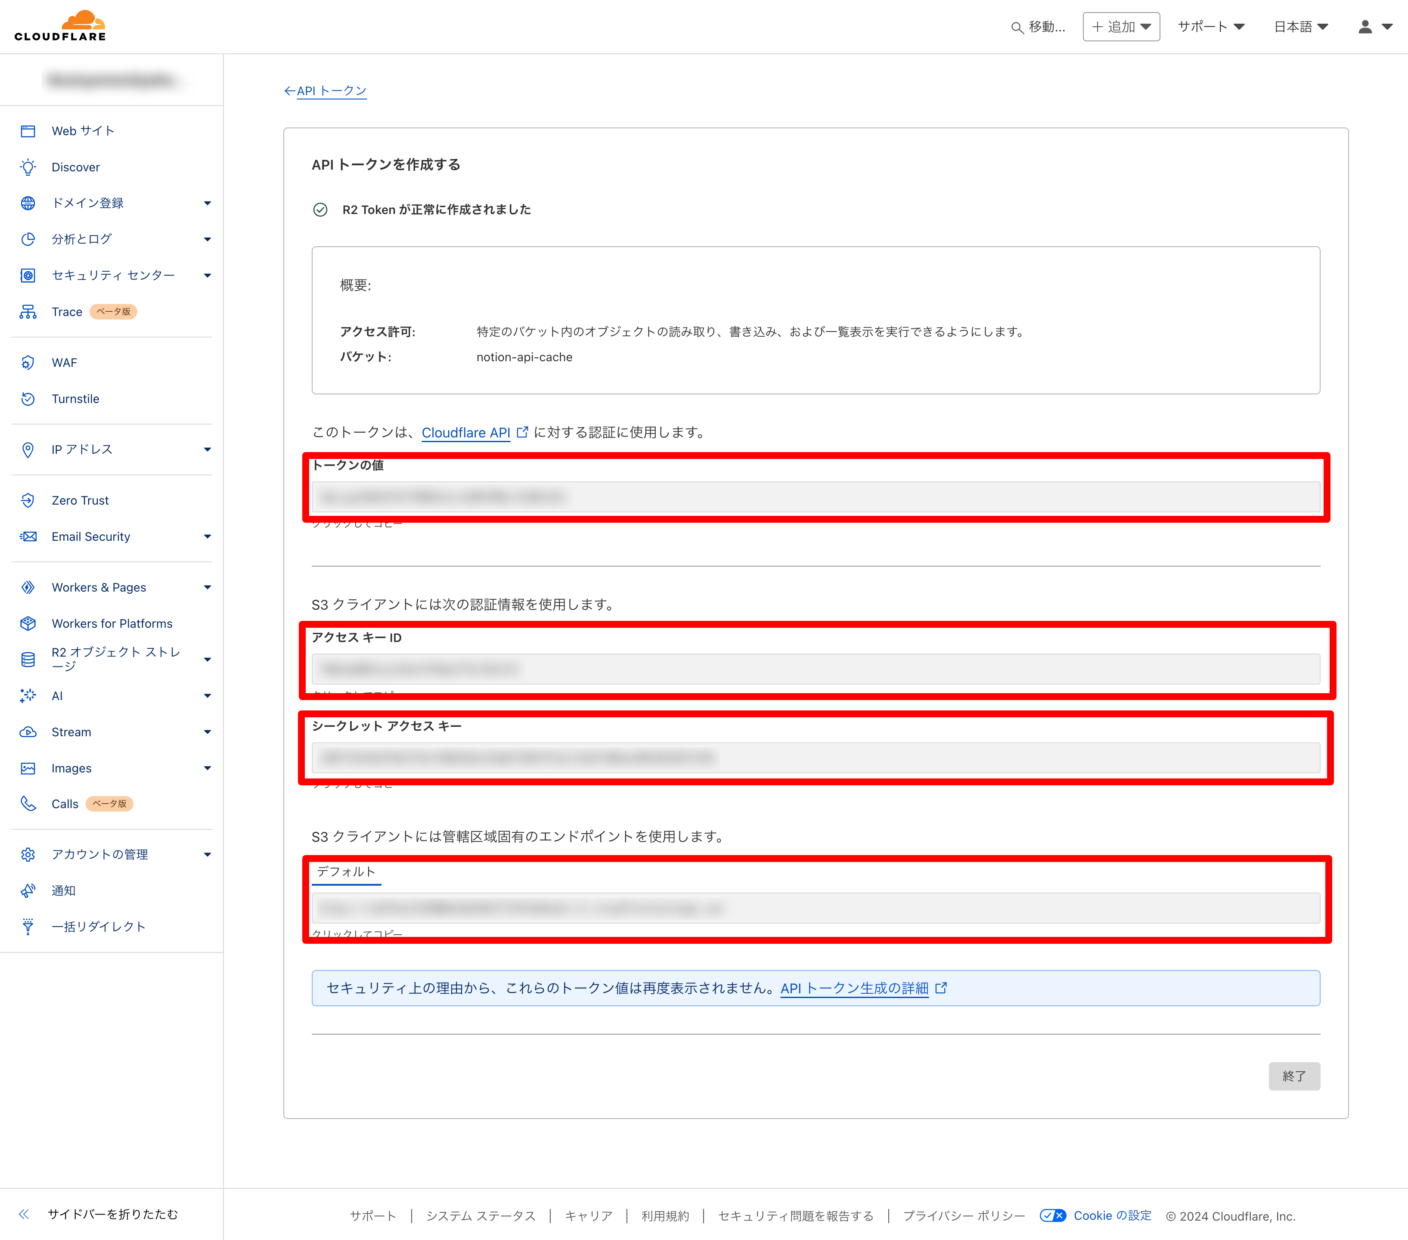This screenshot has width=1408, height=1240.
Task: Select the デフォルト endpoint tab
Action: pyautogui.click(x=346, y=872)
